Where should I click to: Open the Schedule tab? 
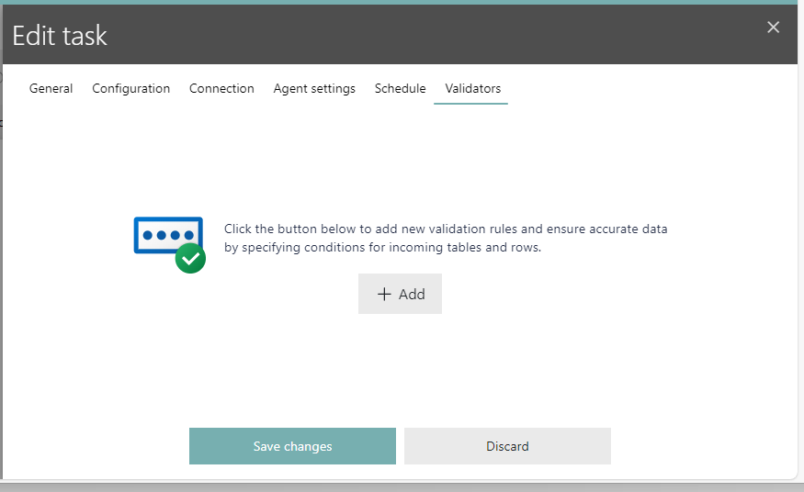coord(400,88)
